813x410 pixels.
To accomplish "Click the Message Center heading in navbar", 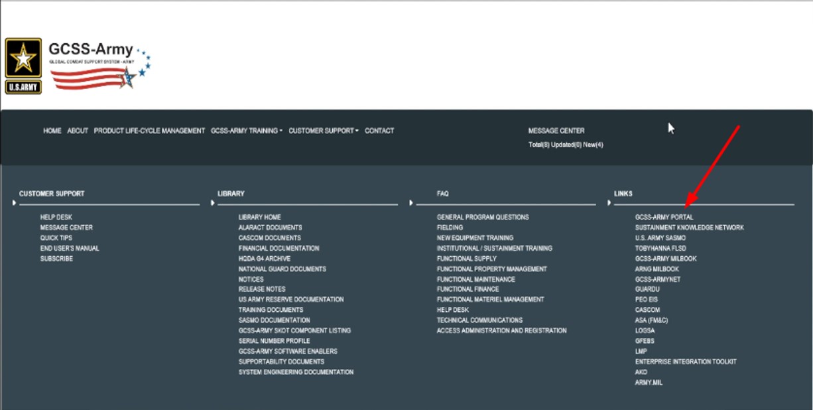I will point(556,131).
